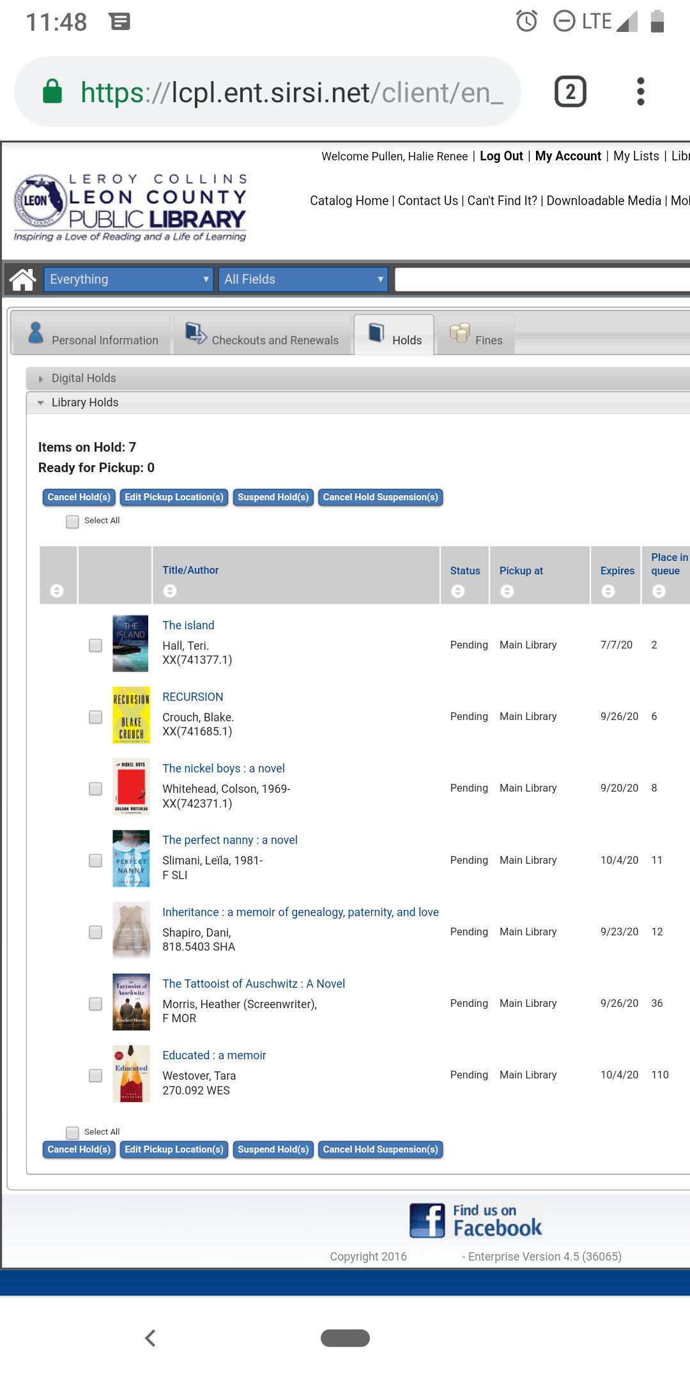Tap the battery status icon
Viewport: 690px width, 1380px height.
click(657, 21)
